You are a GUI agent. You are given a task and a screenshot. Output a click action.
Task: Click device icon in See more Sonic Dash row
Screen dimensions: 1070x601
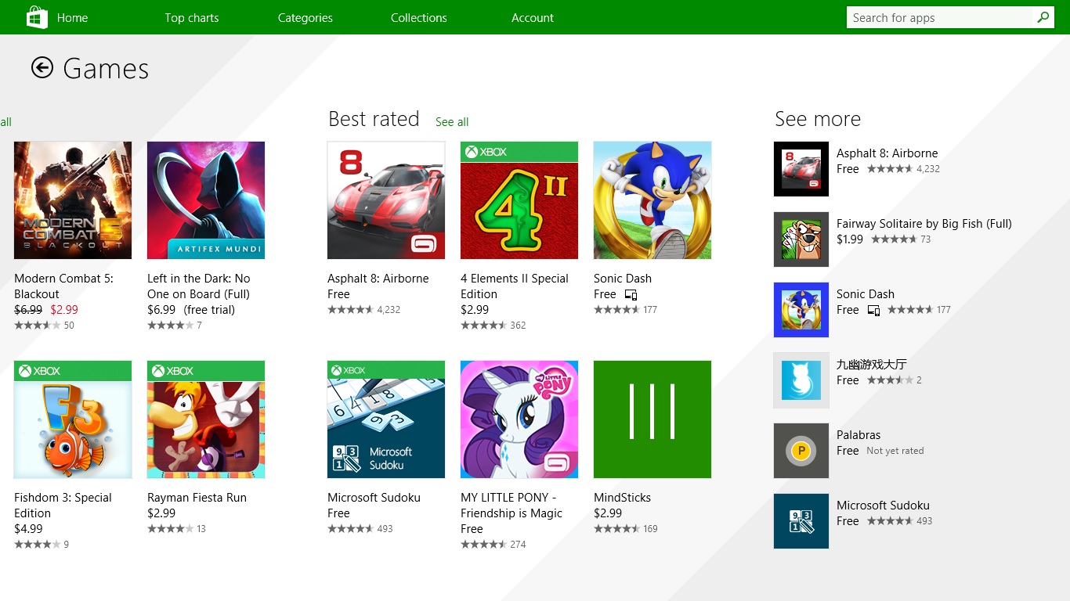[x=873, y=311]
